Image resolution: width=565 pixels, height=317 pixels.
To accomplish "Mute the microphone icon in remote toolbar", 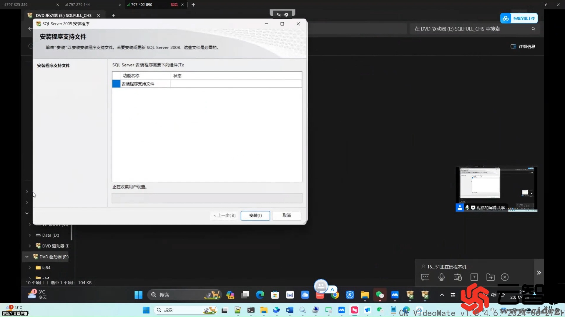I will pyautogui.click(x=441, y=277).
